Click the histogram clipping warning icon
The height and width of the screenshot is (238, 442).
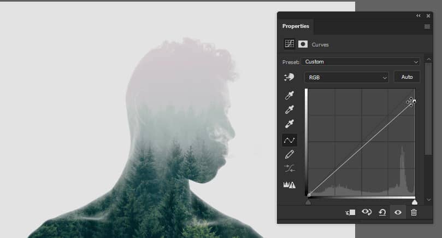[289, 185]
